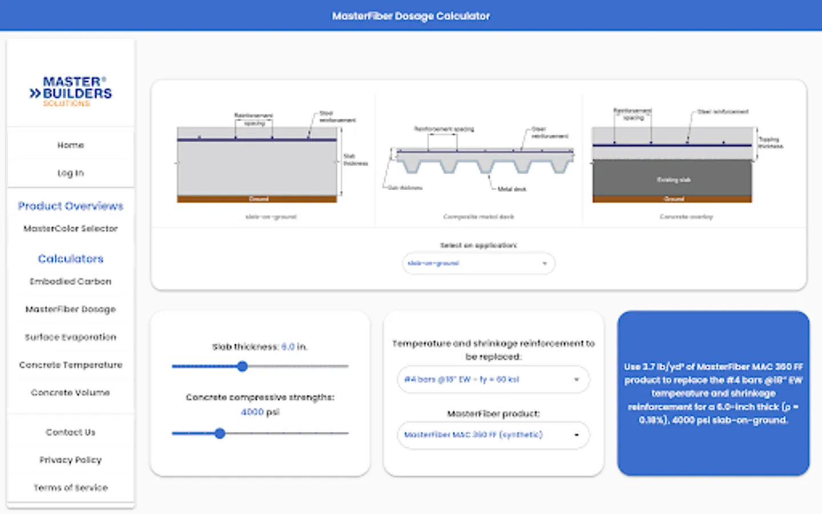Click the Master Builders Solutions logo

point(71,91)
